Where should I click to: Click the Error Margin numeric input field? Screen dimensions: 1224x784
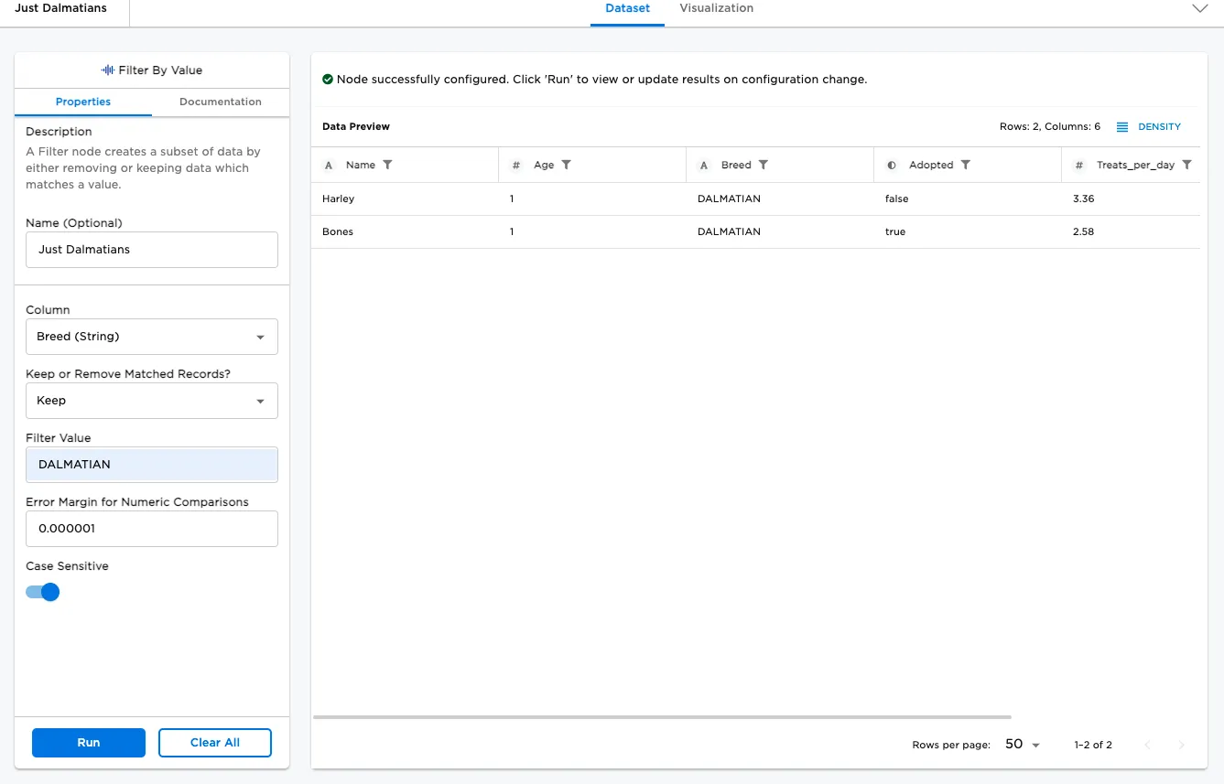[152, 529]
